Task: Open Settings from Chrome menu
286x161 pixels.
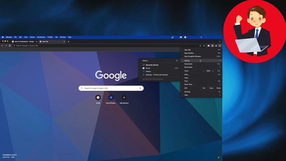Action: tap(202, 92)
